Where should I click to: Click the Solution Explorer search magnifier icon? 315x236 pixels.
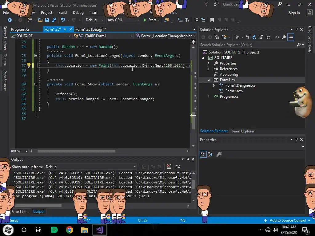pyautogui.click(x=299, y=45)
